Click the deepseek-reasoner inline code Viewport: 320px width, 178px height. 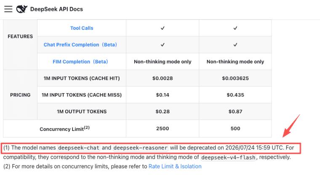click(141, 148)
